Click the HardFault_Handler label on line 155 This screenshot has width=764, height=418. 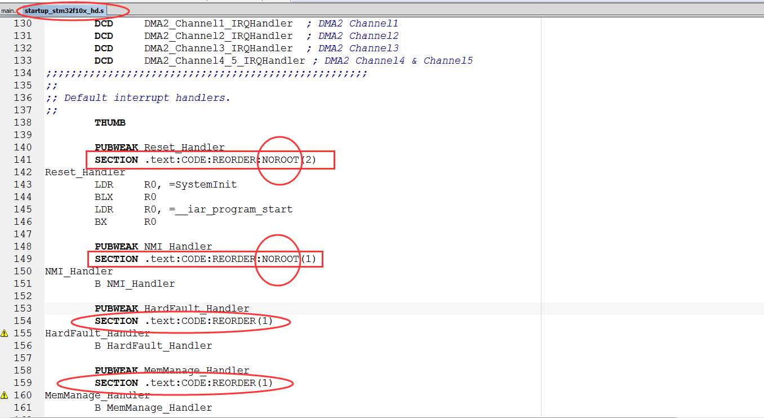pos(97,333)
